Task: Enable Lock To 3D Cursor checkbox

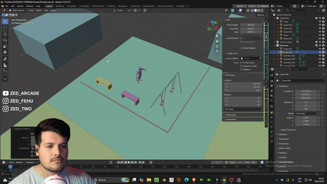Action: (241, 63)
